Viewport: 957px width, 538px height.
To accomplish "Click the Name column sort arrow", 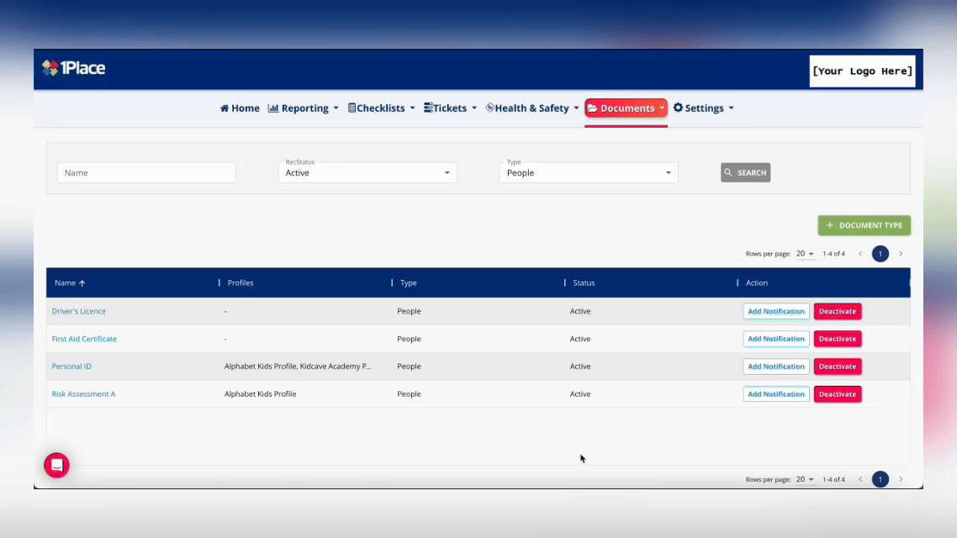I will (82, 283).
